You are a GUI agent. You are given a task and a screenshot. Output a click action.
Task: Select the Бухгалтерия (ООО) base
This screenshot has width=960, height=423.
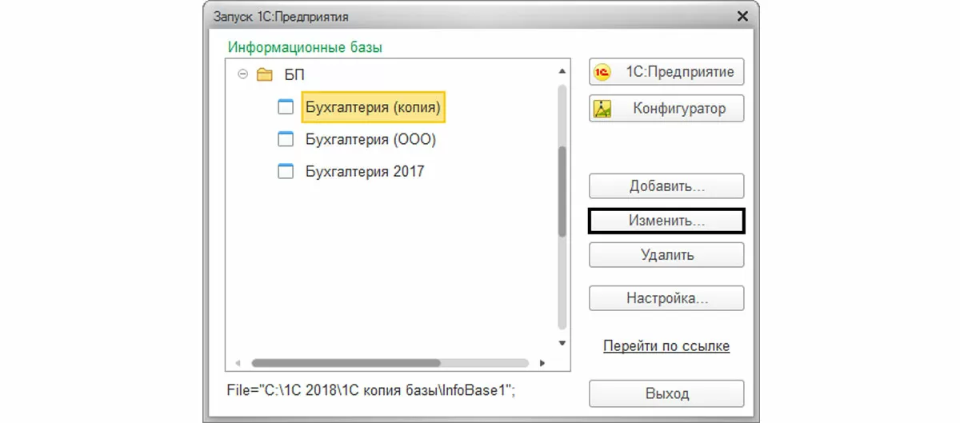point(370,139)
